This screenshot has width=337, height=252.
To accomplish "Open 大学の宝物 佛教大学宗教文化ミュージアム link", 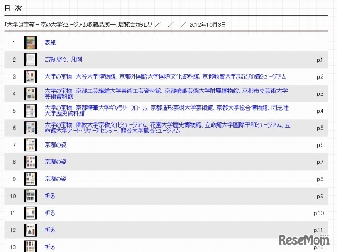I will (x=167, y=128).
